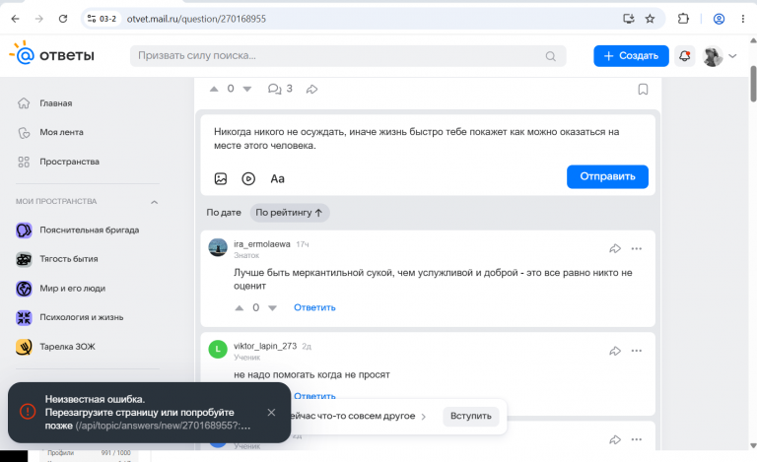Open ira_ermolaewa's profile name
Viewport: 757px width, 462px height.
pyautogui.click(x=261, y=244)
